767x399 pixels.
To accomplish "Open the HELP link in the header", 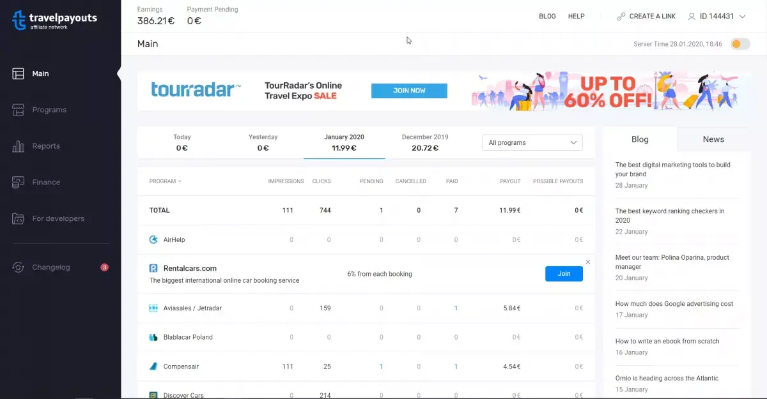I will tap(577, 17).
